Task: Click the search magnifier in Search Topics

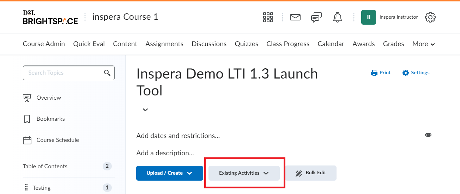Action: point(107,73)
